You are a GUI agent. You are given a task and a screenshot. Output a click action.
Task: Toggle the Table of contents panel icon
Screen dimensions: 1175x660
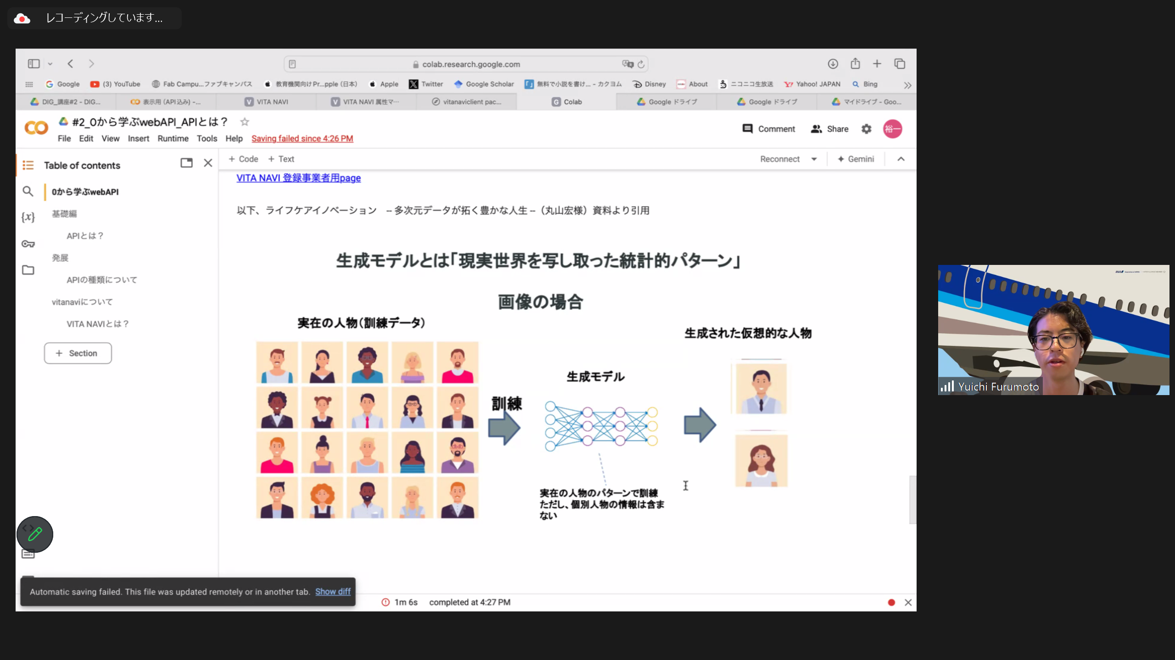tap(28, 165)
